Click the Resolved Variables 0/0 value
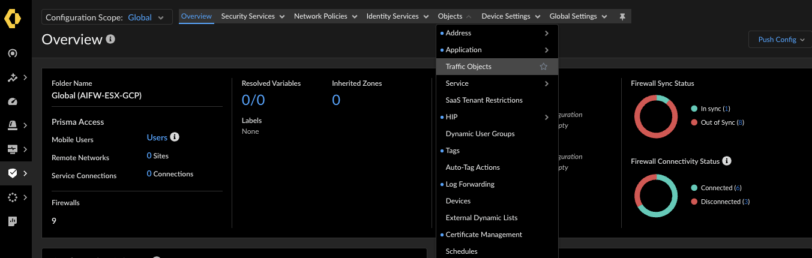The image size is (812, 258). pyautogui.click(x=253, y=100)
